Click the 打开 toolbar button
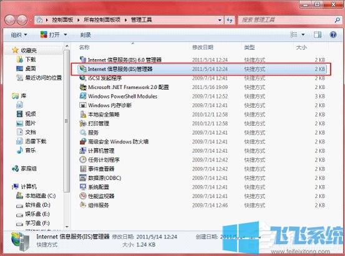This screenshot has height=256, width=345. [x=51, y=35]
